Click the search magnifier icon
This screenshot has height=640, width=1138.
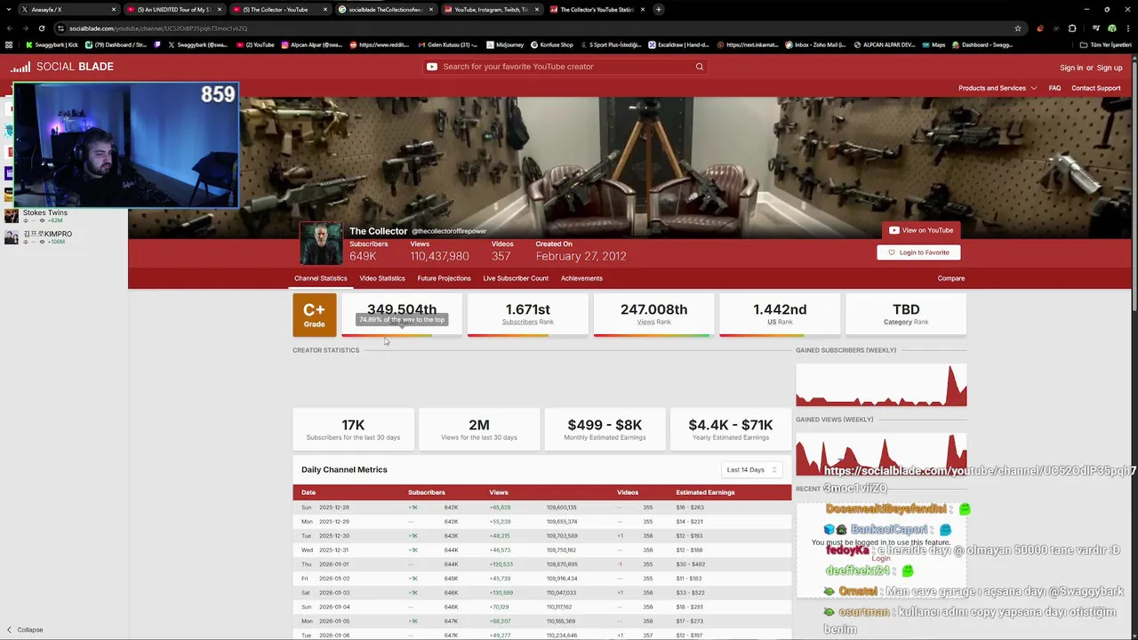[700, 67]
